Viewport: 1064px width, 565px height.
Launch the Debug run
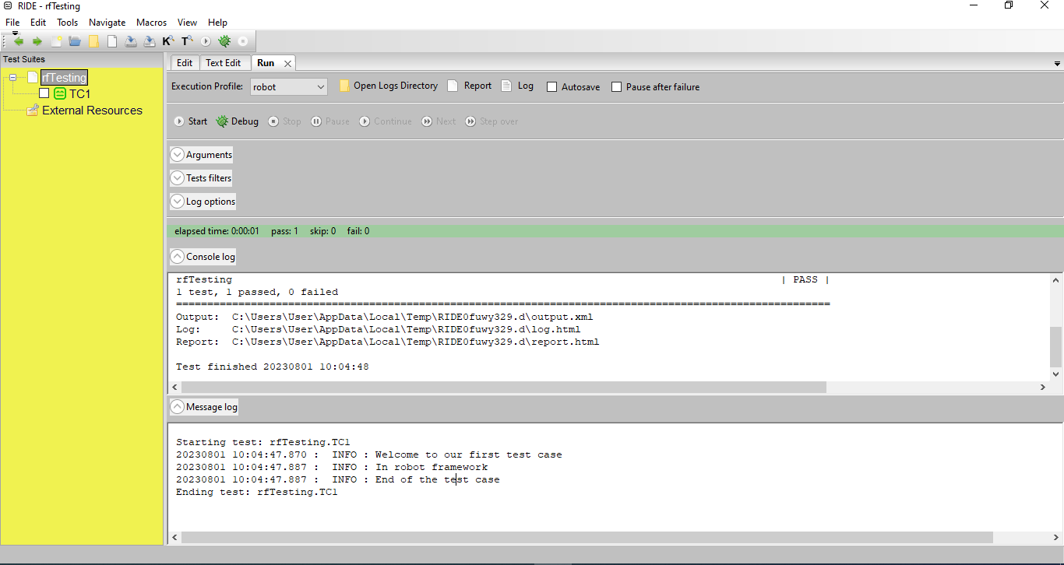point(237,121)
